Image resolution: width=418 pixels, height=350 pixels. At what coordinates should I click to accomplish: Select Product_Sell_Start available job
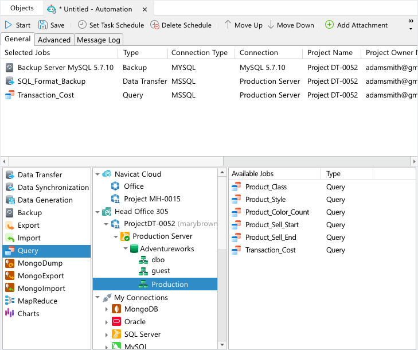coord(322,225)
